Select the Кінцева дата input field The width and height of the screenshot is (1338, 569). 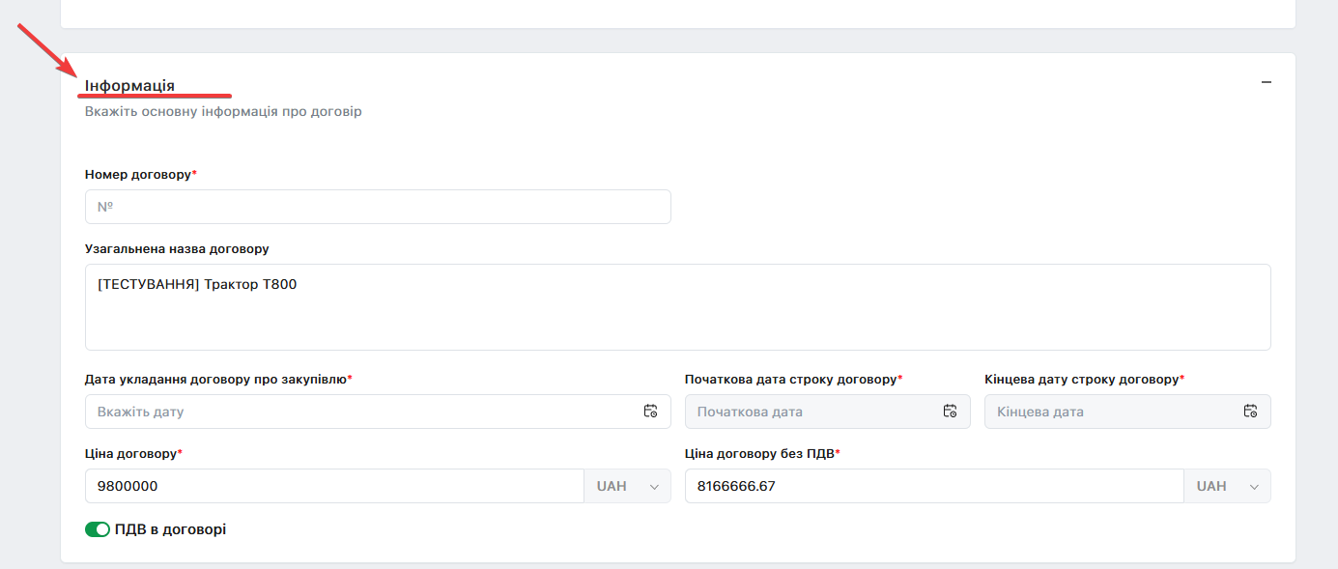pyautogui.click(x=1127, y=412)
